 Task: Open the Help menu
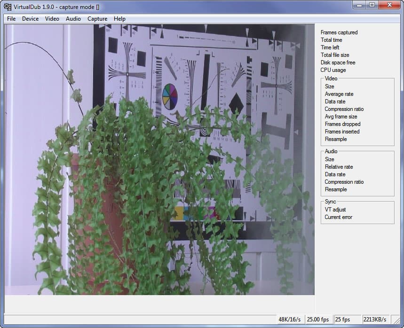tap(119, 19)
